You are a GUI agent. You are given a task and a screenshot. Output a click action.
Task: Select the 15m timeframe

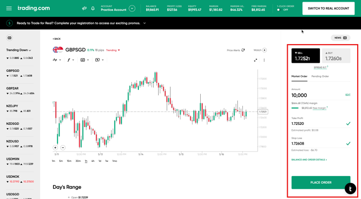click(69, 161)
